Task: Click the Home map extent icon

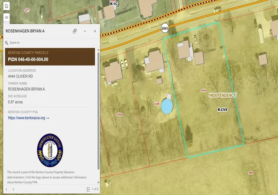Action: click(x=7, y=6)
